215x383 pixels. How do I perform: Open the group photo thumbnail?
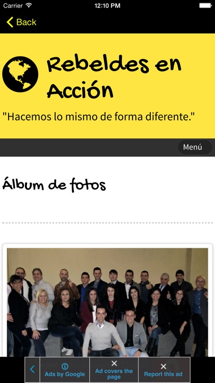(x=107, y=302)
